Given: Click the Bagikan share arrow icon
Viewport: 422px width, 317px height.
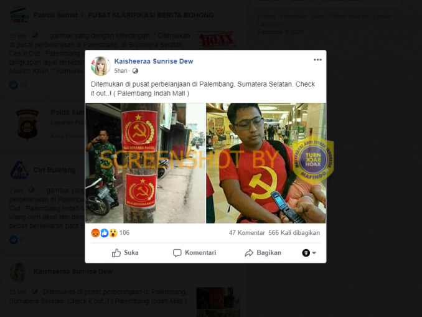Looking at the screenshot, I should 249,253.
